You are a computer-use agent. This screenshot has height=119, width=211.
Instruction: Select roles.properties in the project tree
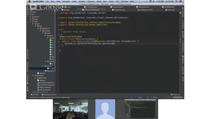pyautogui.click(x=44, y=90)
